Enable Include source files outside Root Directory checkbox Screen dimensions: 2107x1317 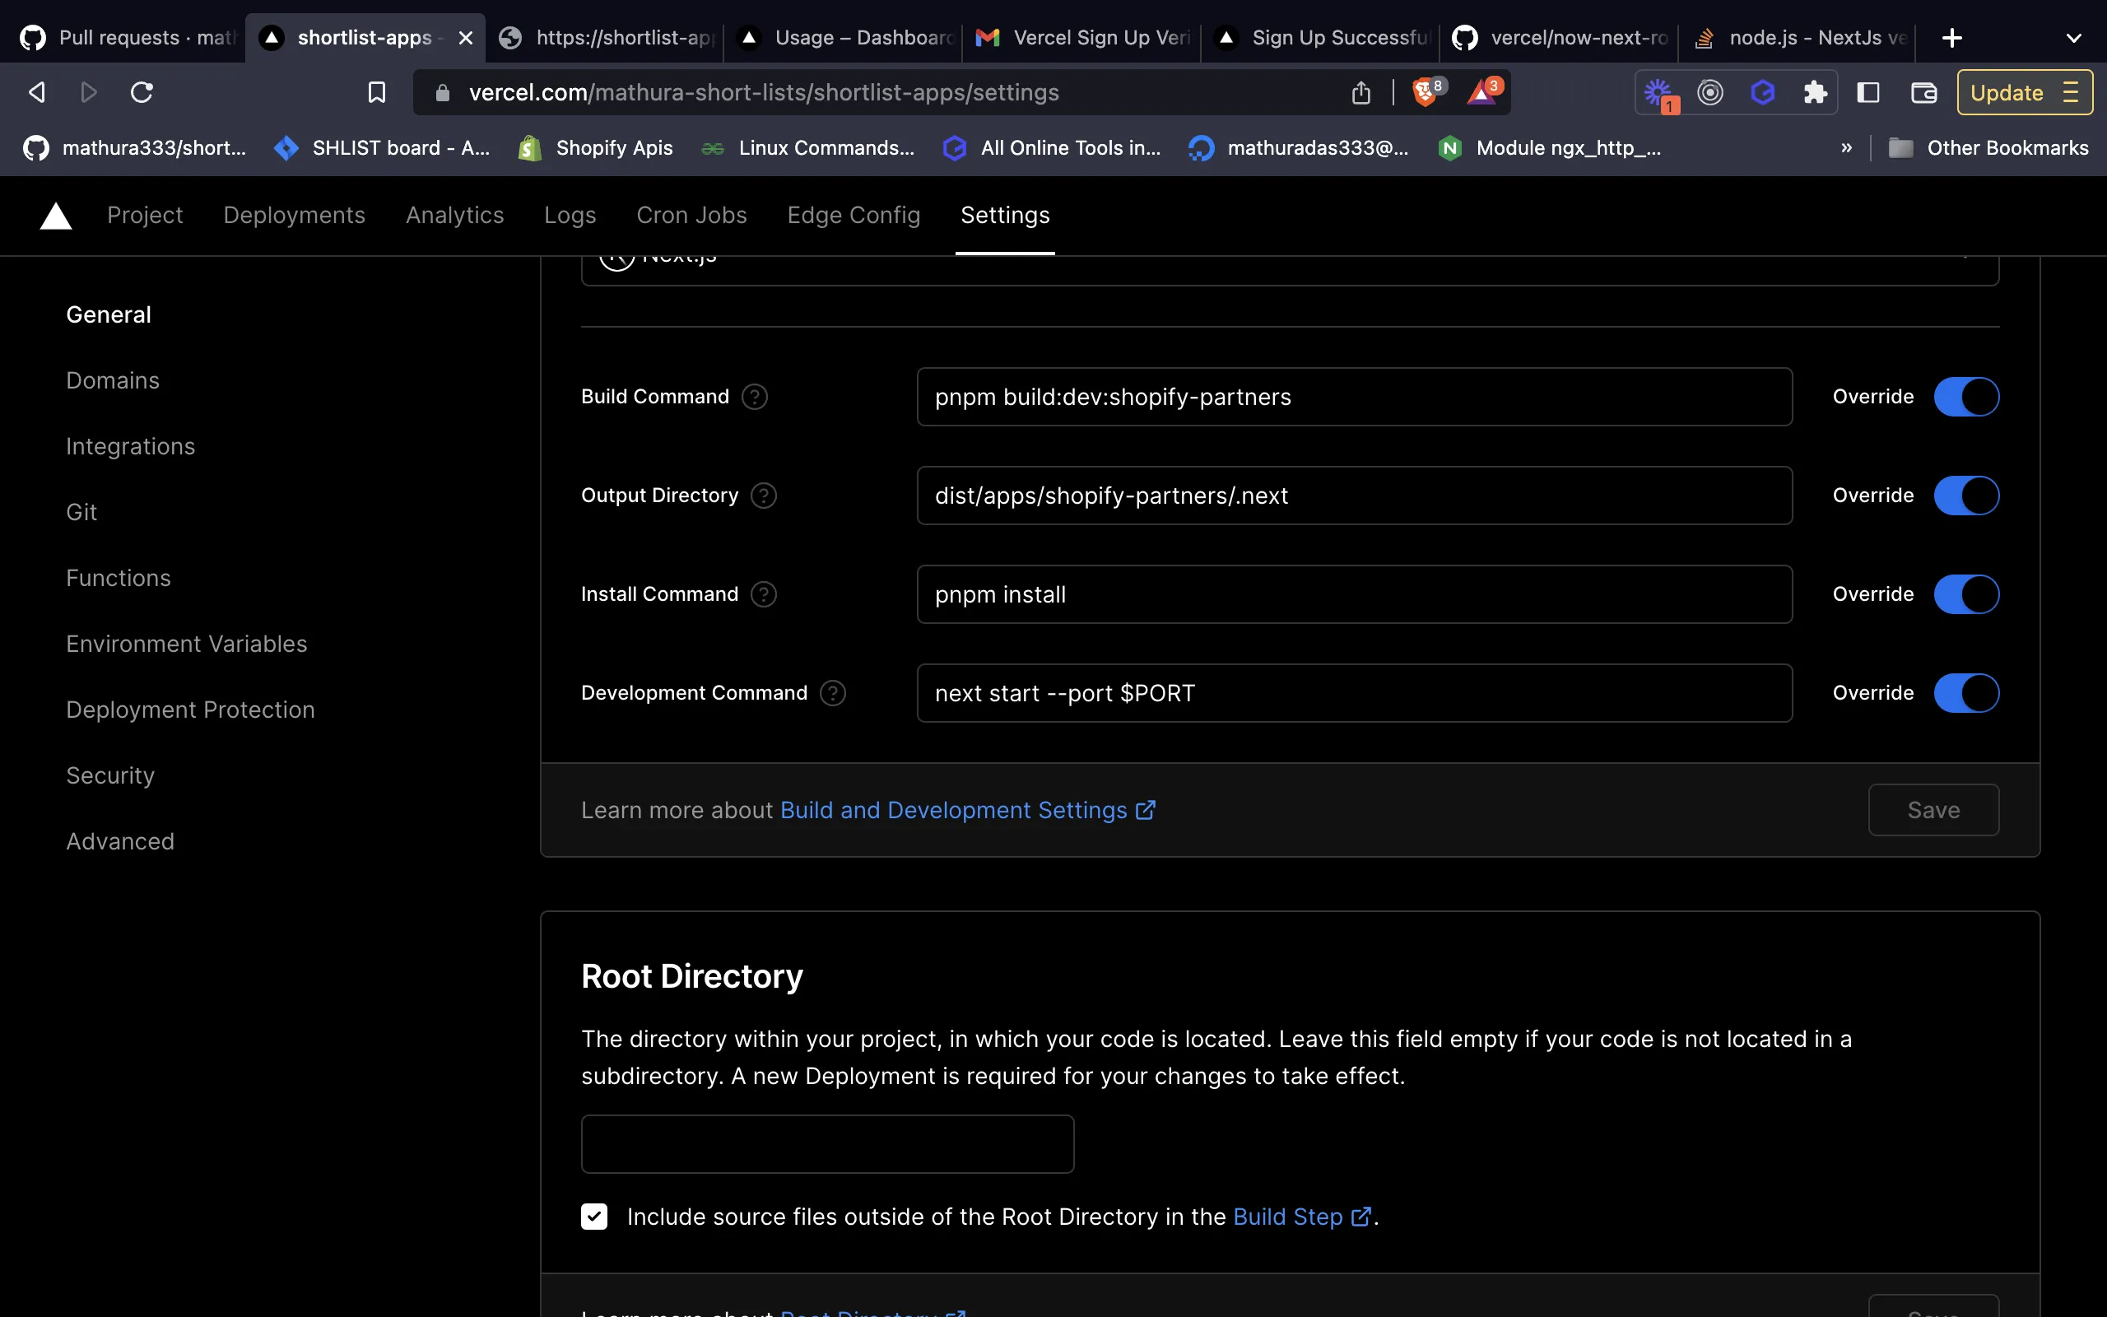click(x=596, y=1215)
